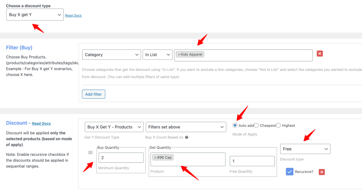Select the Highest radio option
Image resolution: width=362 pixels, height=194 pixels.
(x=279, y=125)
